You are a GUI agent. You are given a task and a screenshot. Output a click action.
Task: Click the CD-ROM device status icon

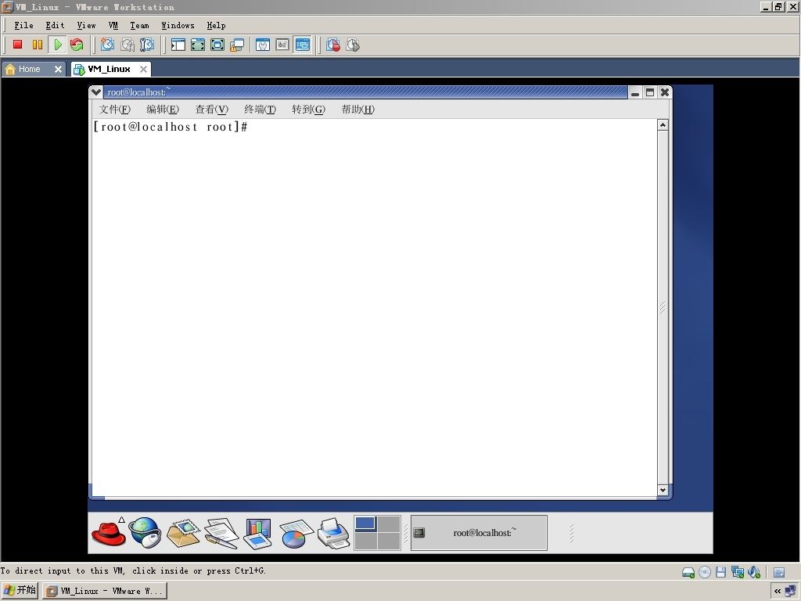pyautogui.click(x=705, y=572)
